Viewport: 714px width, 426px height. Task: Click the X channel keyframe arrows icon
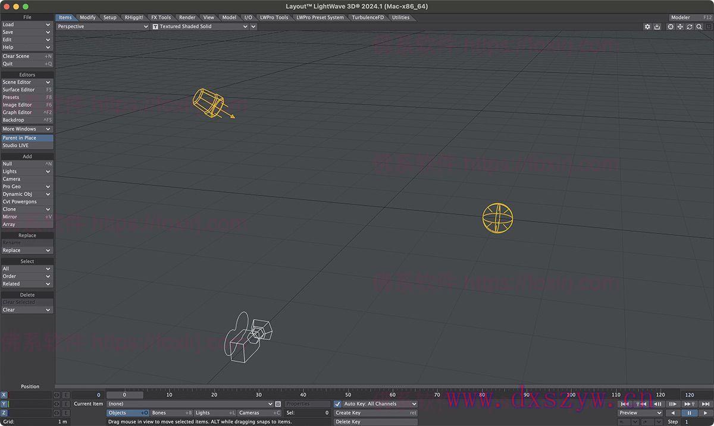[57, 395]
